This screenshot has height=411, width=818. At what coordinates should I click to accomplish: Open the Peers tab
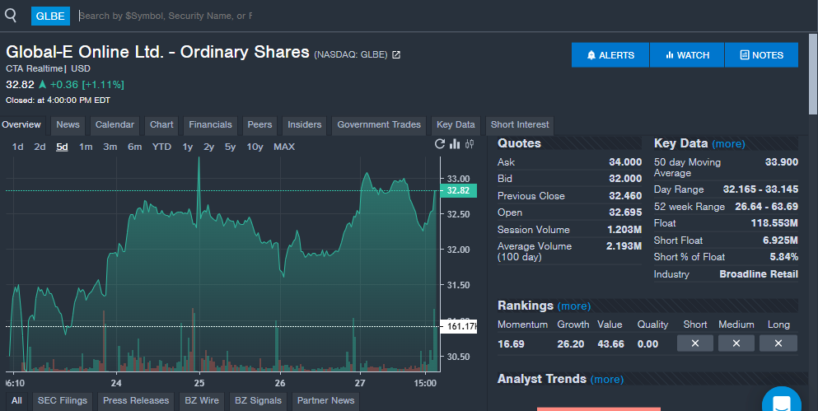[x=259, y=125]
